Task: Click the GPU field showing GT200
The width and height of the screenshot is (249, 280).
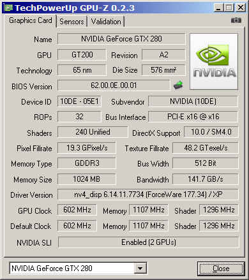Action: click(x=82, y=55)
